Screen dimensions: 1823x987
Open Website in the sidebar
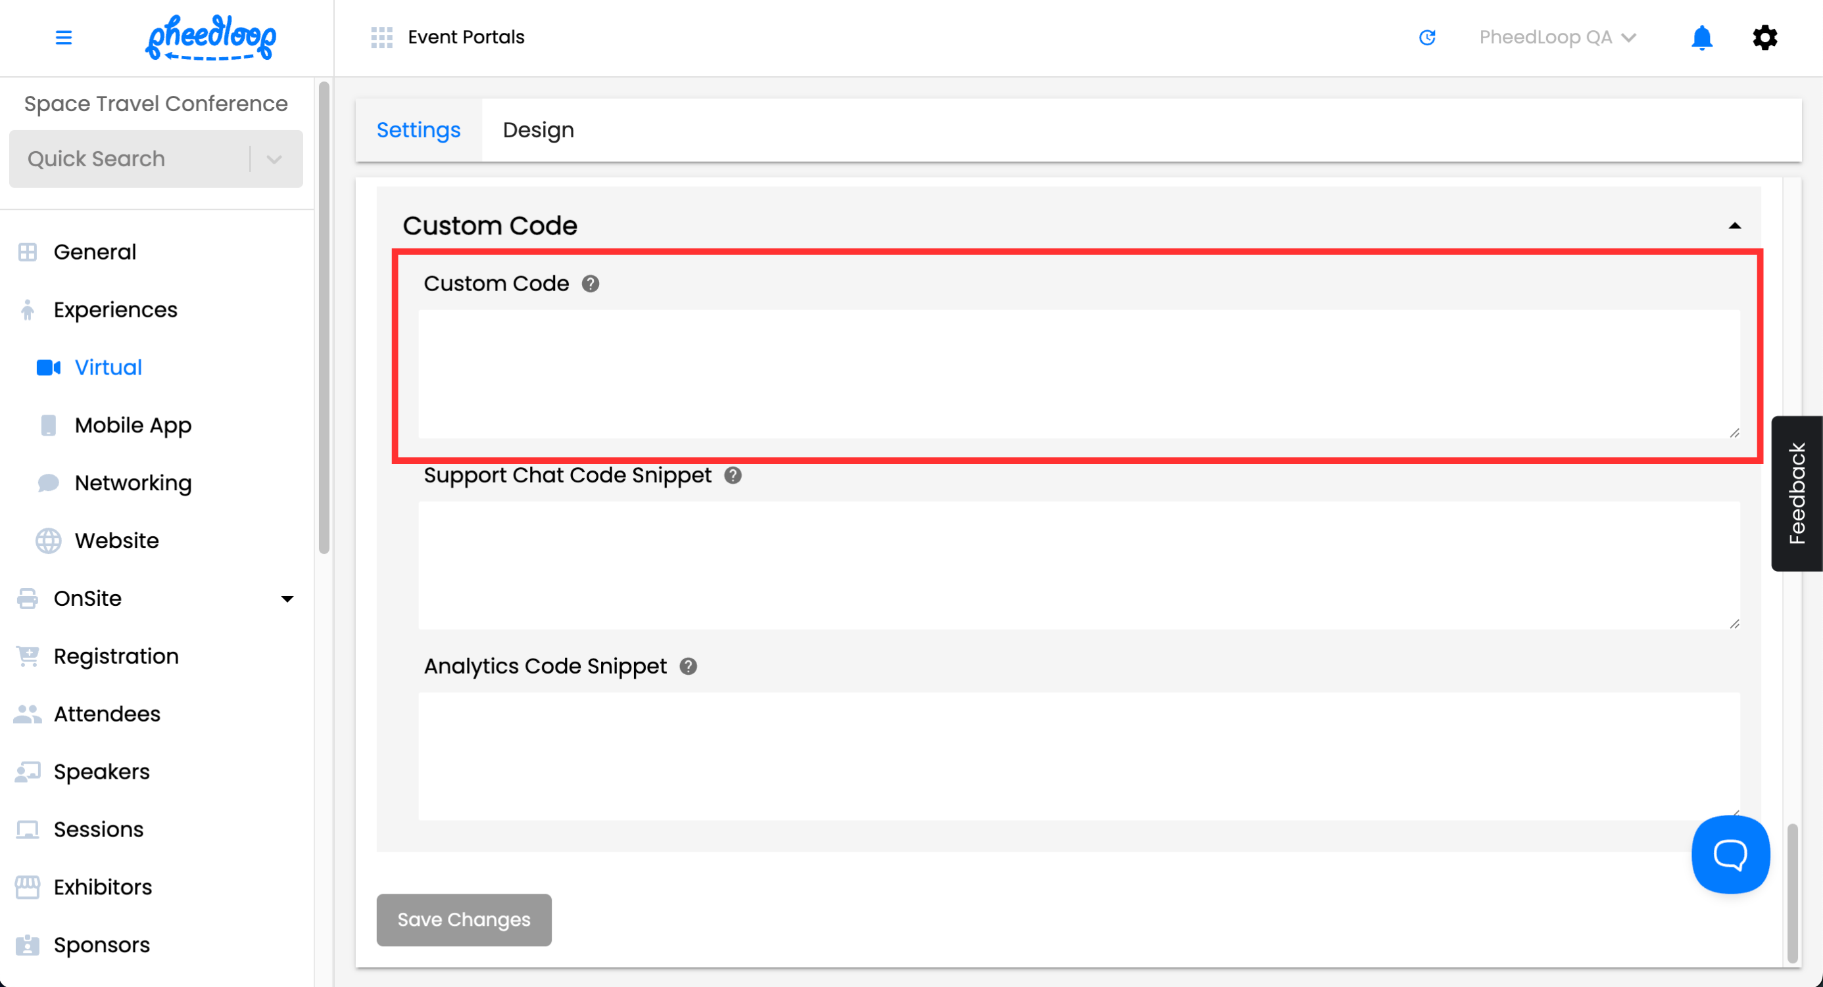coord(117,541)
